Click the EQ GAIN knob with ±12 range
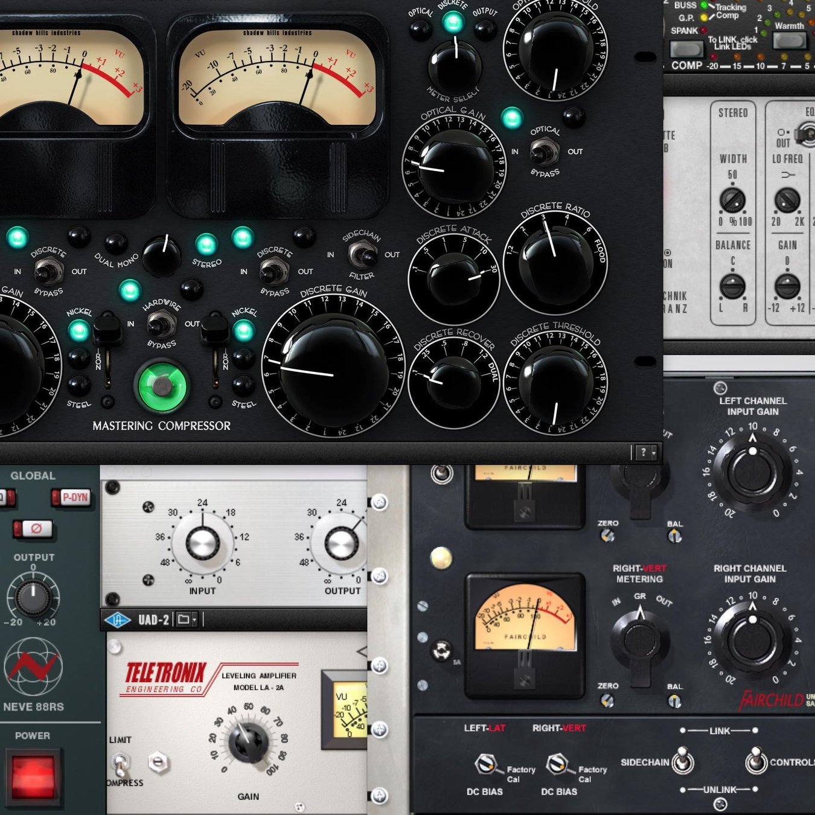 point(787,286)
